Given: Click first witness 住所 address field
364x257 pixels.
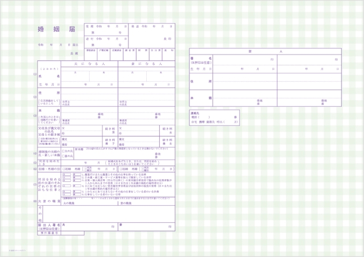Looking at the screenshot, I should (x=245, y=81).
